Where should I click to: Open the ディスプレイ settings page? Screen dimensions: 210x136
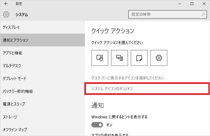point(43,28)
